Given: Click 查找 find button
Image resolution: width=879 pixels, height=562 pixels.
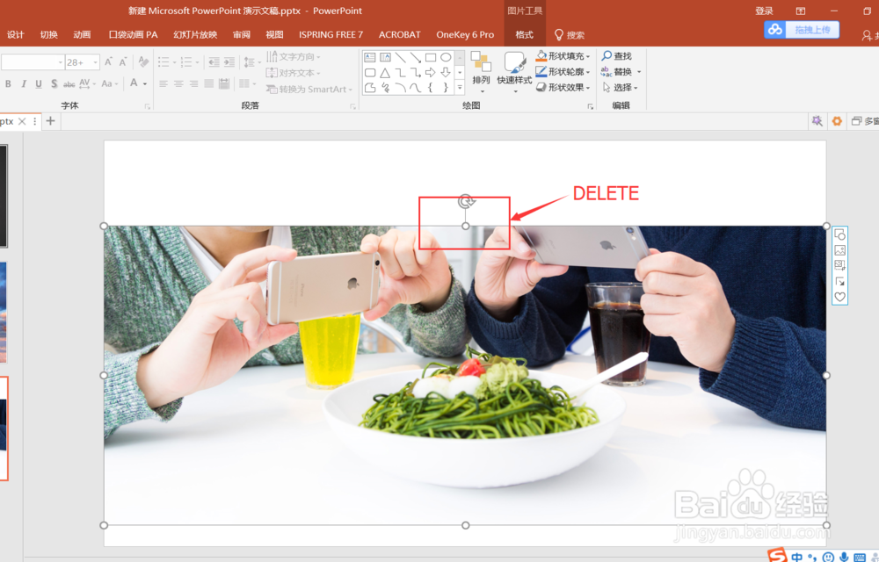Looking at the screenshot, I should tap(617, 56).
